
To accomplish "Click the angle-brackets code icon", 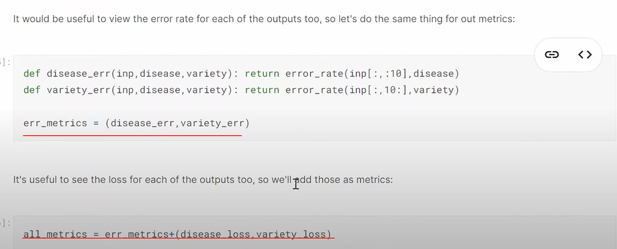I will click(585, 55).
